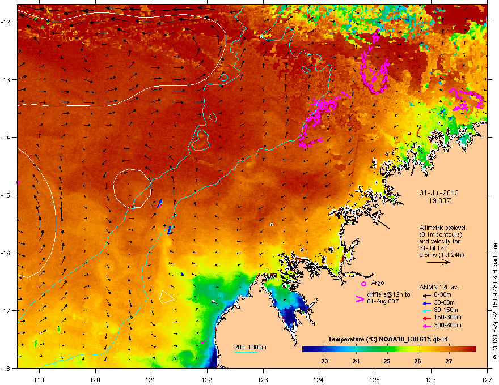Click the '150-300m' depth label
The height and width of the screenshot is (385, 499).
point(447,318)
